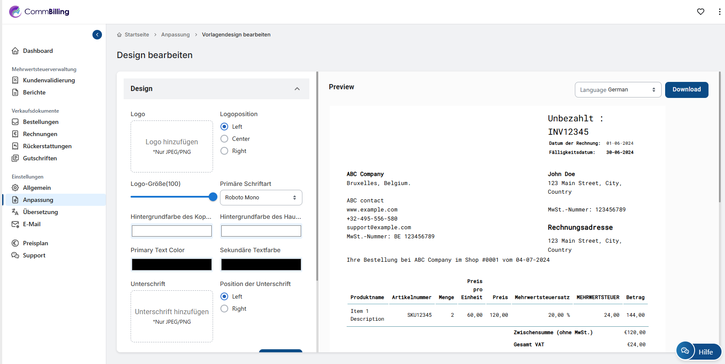
Task: Collapse the sidebar with the arrow button
Action: (97, 35)
